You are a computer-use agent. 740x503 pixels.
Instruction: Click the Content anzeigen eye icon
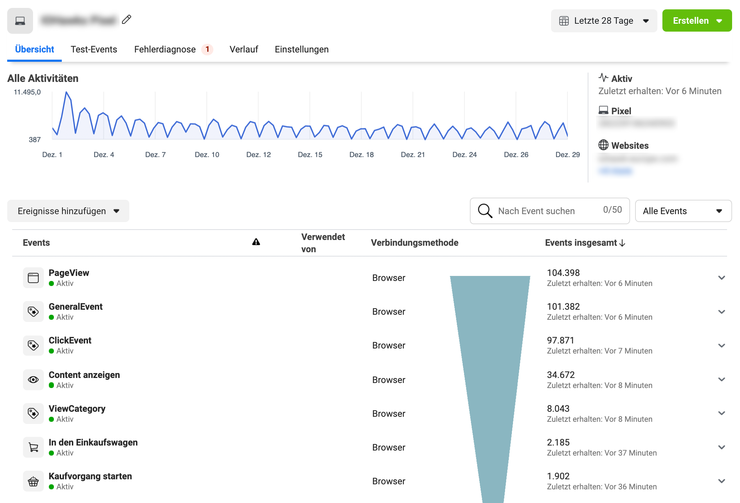(x=33, y=380)
